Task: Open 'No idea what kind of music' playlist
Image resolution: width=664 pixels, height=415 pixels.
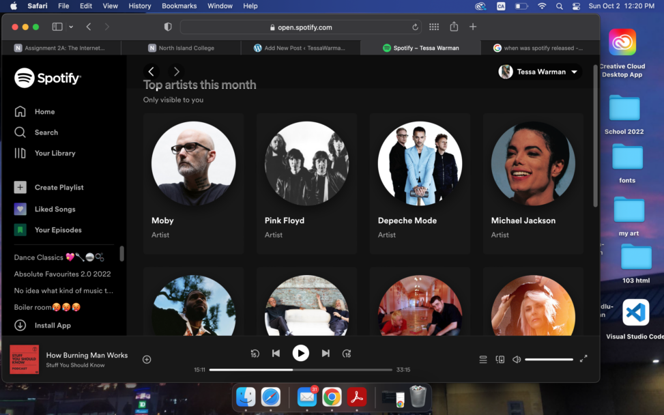Action: pos(63,291)
